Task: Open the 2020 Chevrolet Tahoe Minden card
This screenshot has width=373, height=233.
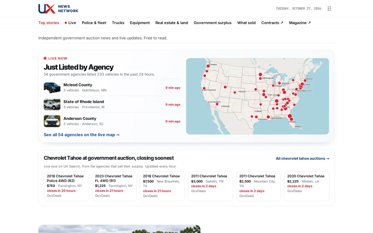Action: (x=306, y=186)
